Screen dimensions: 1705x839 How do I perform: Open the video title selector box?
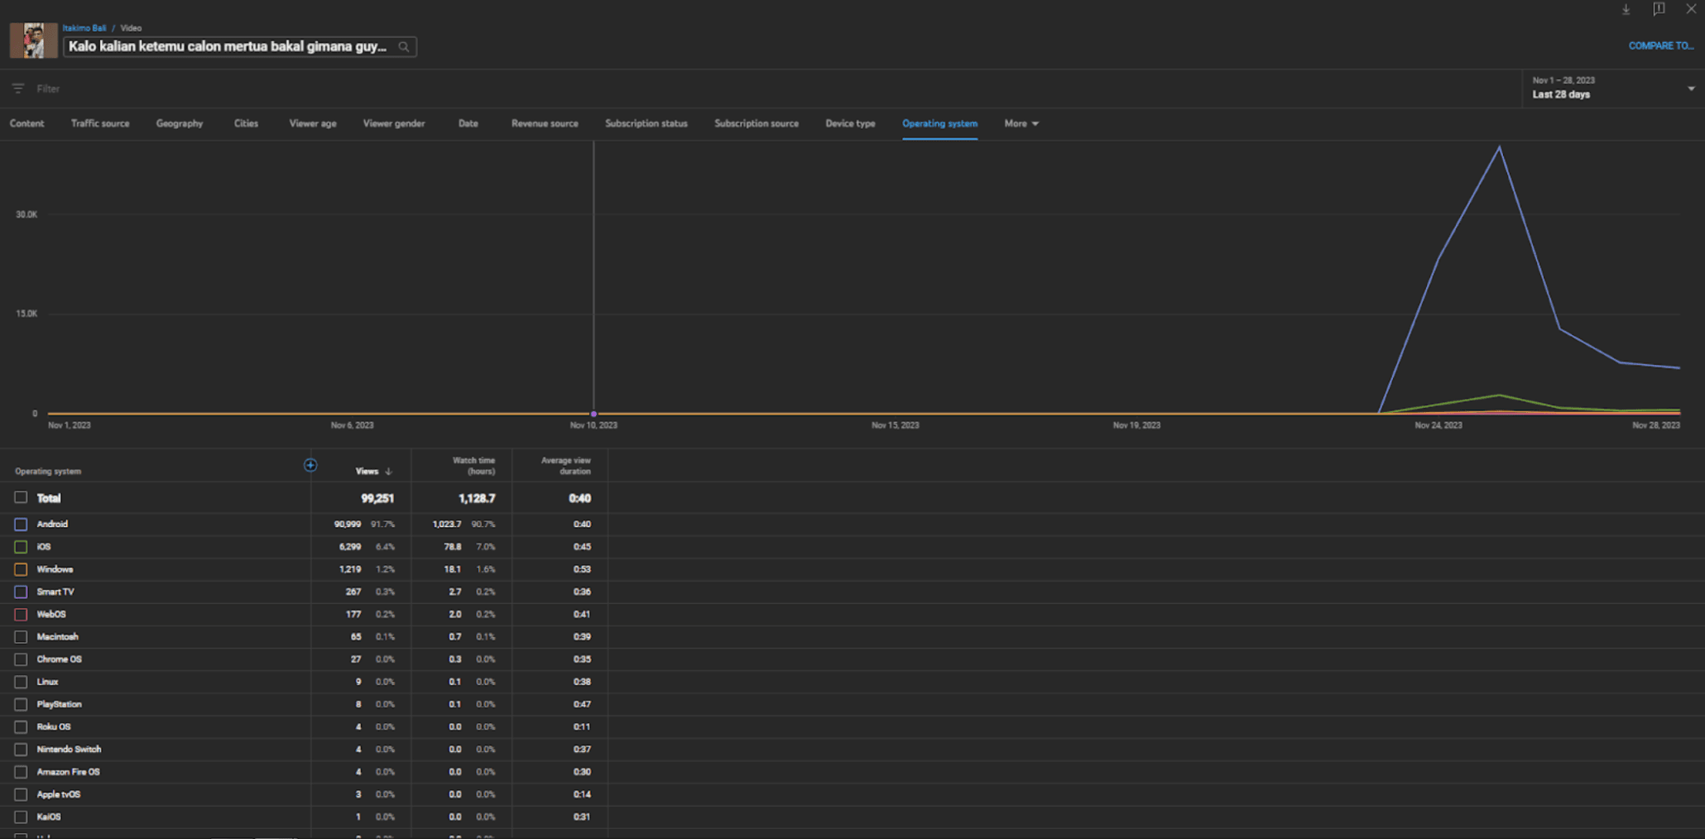(228, 47)
